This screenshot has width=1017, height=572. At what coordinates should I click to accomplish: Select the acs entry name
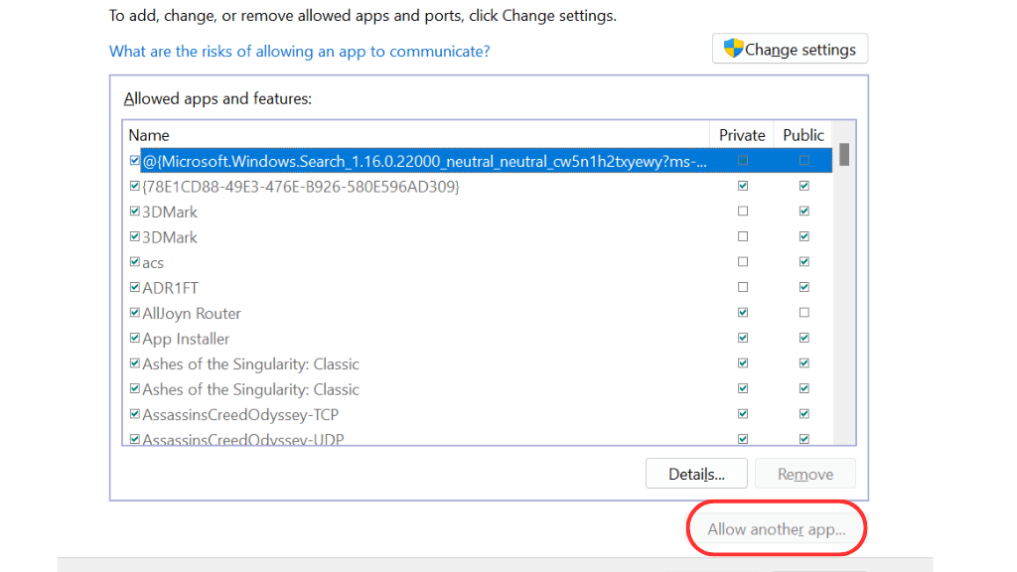coord(153,262)
